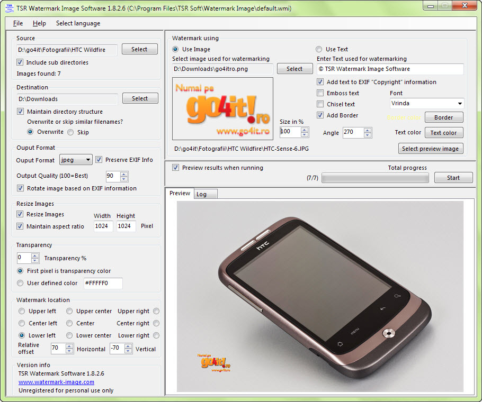The width and height of the screenshot is (482, 402).
Task: Open the Help menu
Action: tap(39, 23)
